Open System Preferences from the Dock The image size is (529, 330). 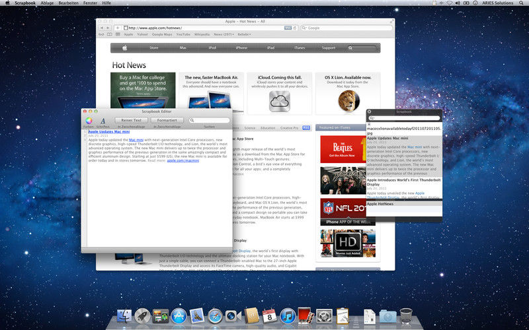(x=324, y=316)
